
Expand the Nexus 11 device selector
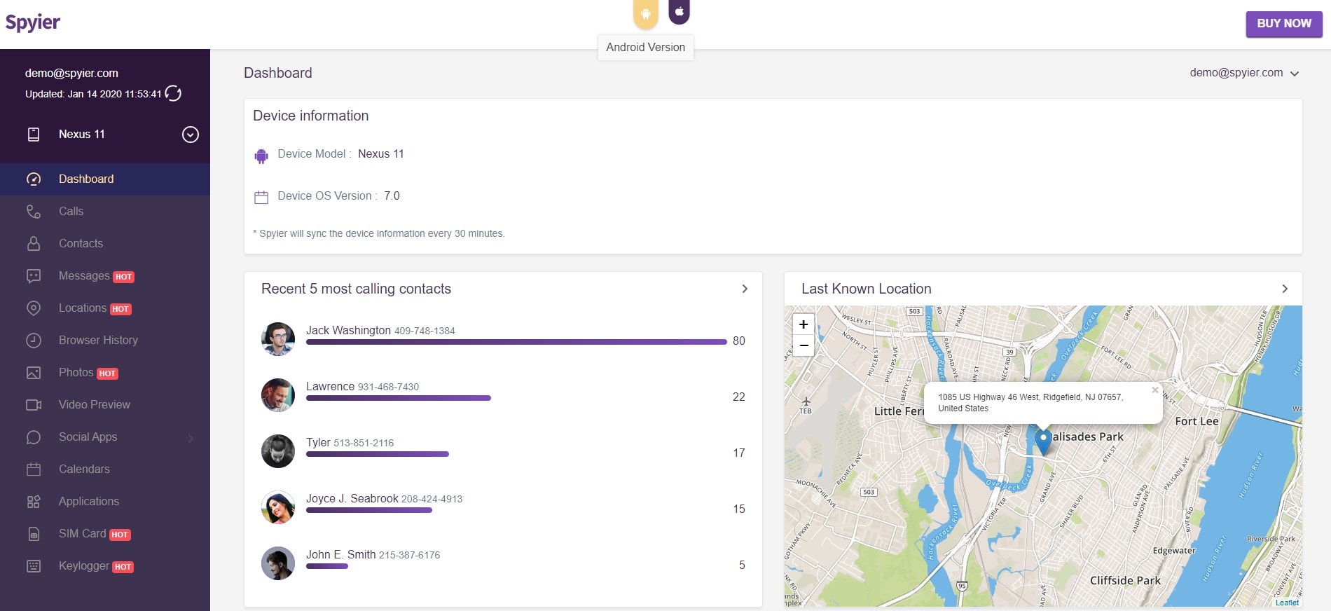(191, 135)
